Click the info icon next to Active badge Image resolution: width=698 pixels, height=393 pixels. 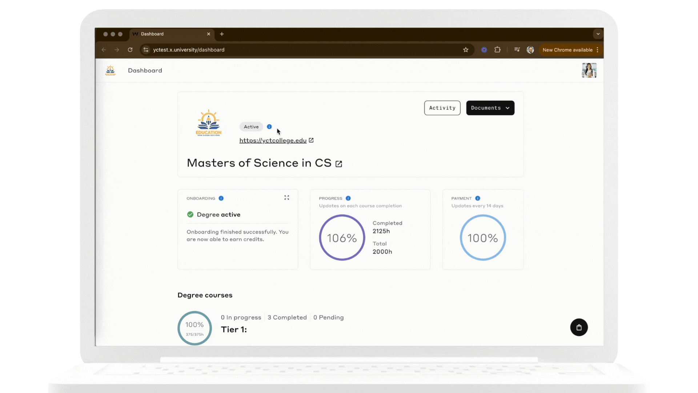click(x=269, y=127)
